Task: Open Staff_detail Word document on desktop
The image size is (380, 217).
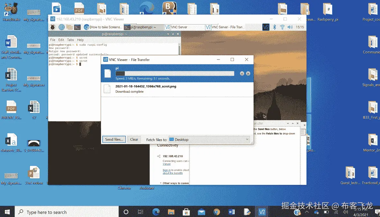Action: tap(11, 47)
